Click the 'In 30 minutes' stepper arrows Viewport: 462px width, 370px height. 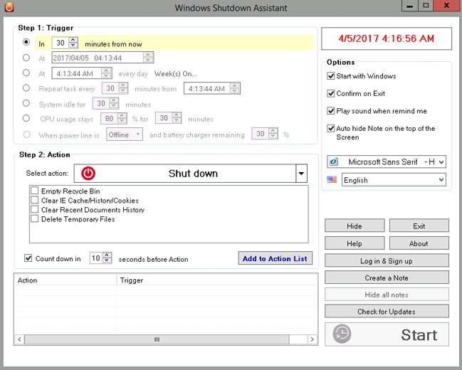(73, 43)
